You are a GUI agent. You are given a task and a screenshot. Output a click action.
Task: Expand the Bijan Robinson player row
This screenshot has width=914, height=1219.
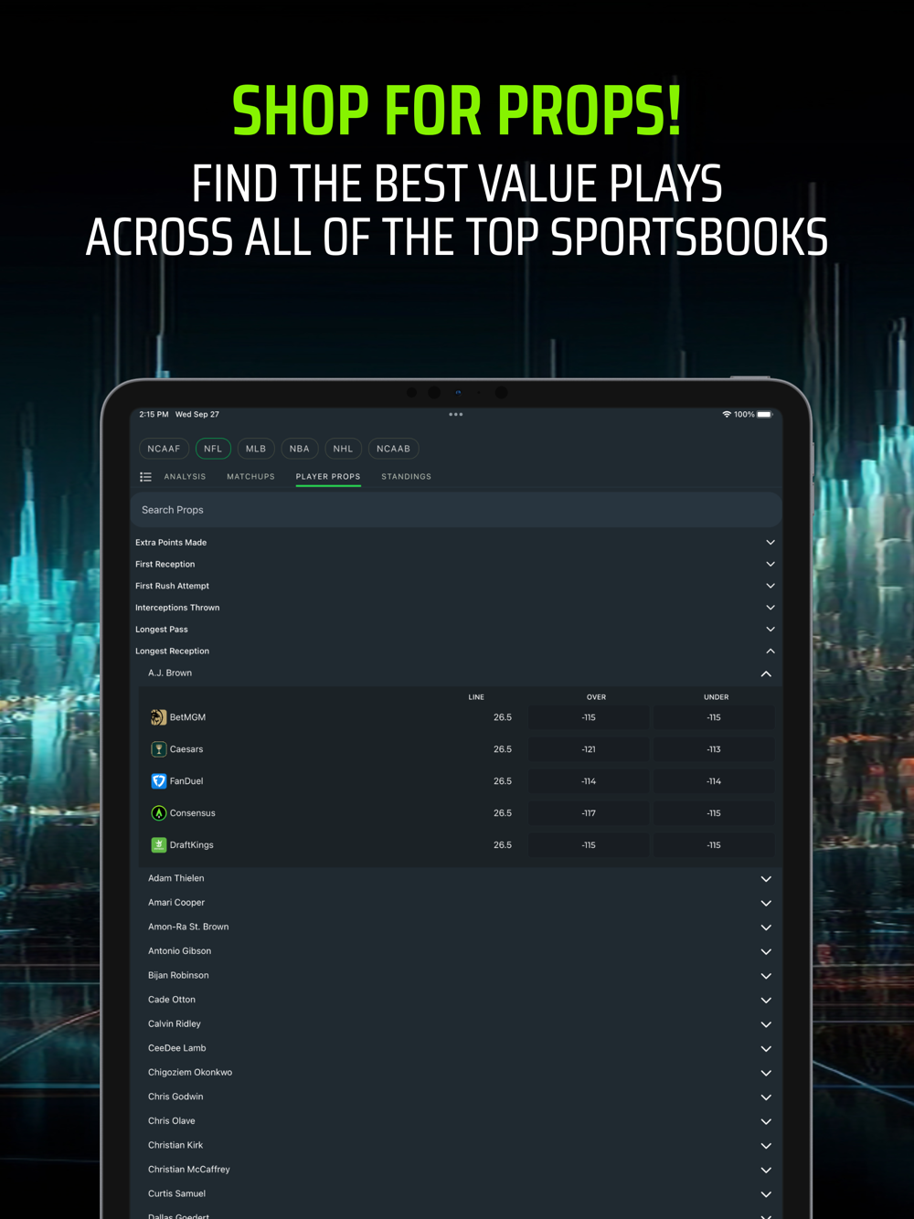pyautogui.click(x=461, y=976)
